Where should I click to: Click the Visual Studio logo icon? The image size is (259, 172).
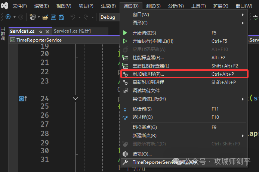click(4, 6)
